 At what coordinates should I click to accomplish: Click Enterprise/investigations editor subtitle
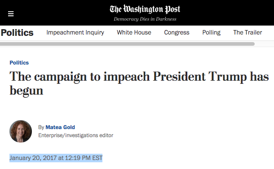coord(76,135)
